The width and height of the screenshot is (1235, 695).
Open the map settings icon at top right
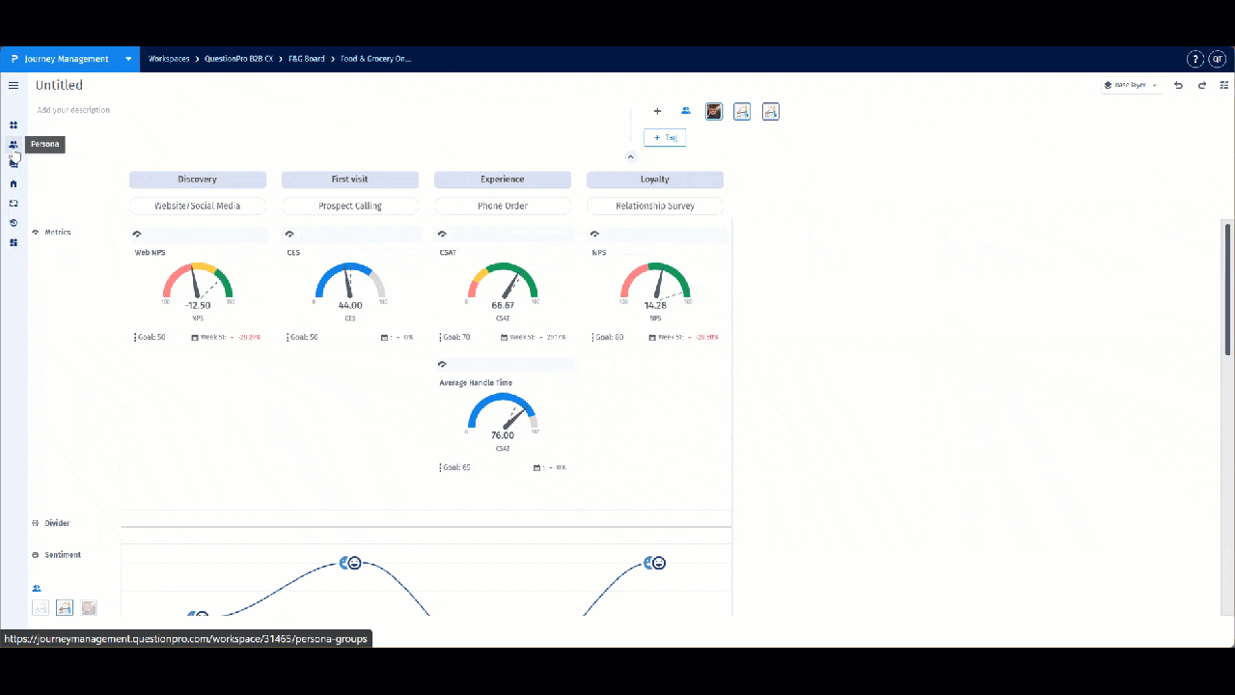[1224, 86]
